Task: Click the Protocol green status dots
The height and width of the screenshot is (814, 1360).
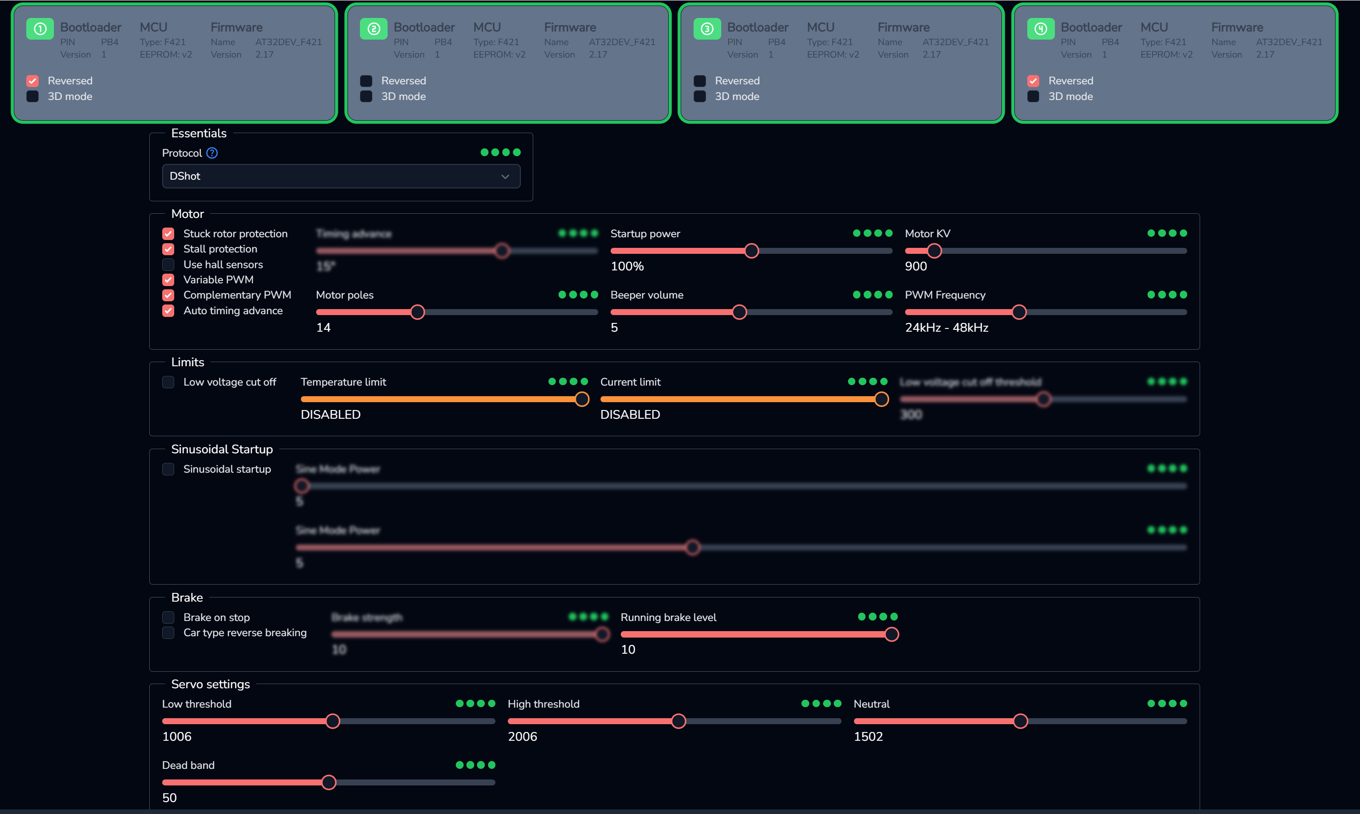Action: coord(500,152)
